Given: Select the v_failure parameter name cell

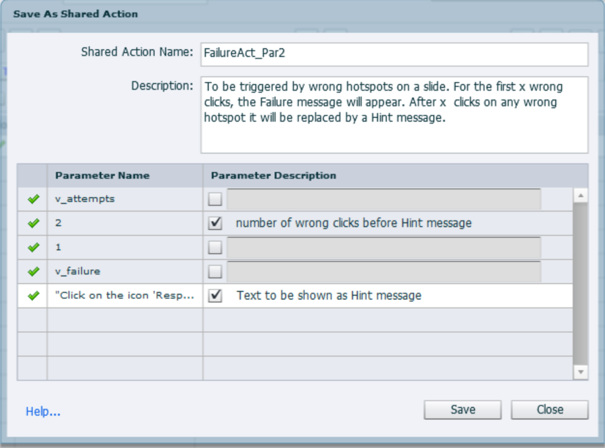Looking at the screenshot, I should (x=125, y=272).
